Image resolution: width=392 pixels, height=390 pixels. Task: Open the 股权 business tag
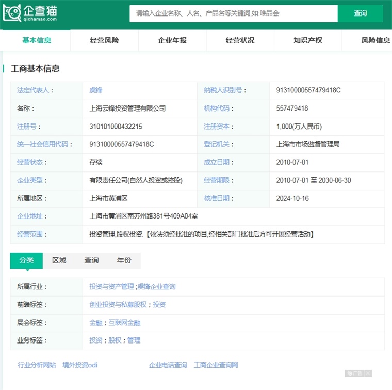(x=115, y=340)
